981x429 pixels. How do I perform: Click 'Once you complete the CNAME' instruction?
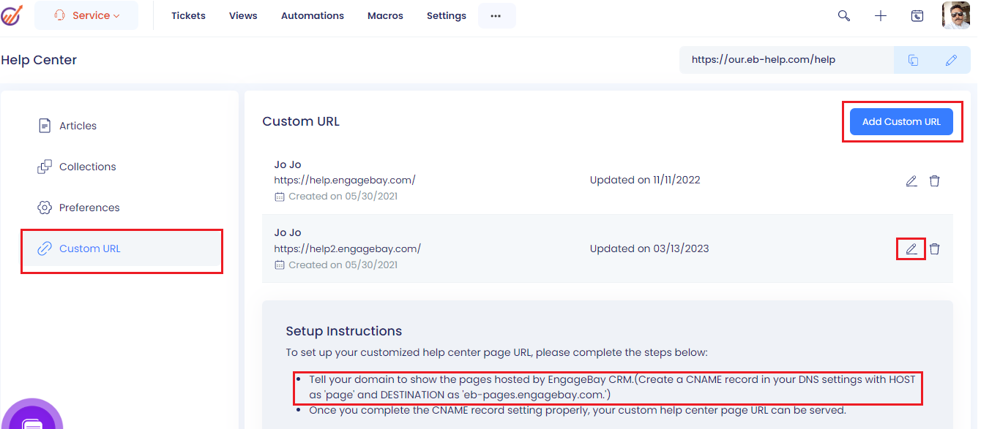[578, 410]
